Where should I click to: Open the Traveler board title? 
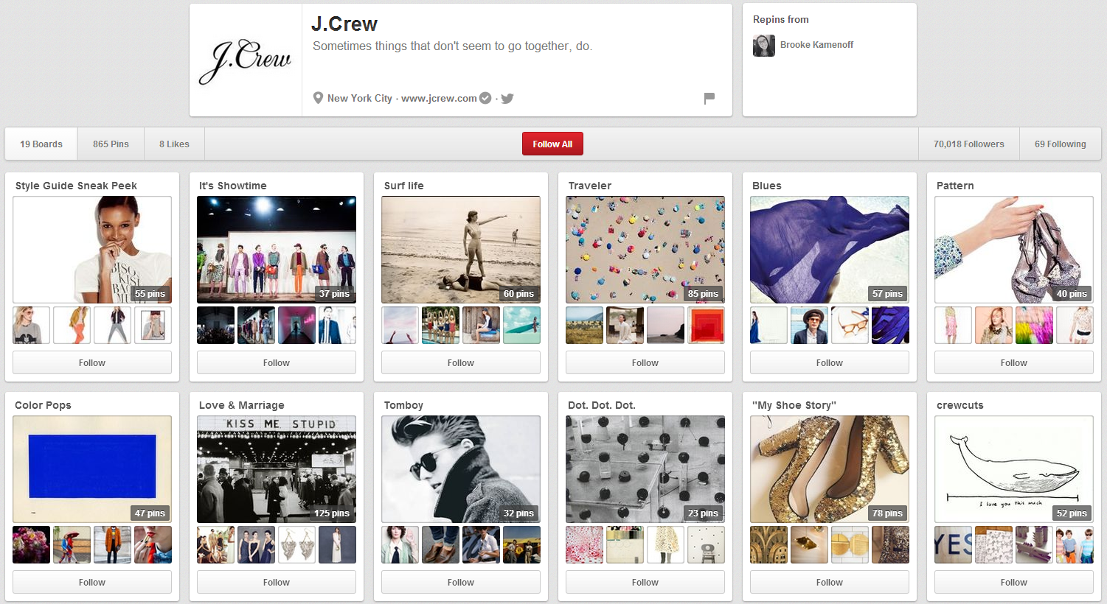pos(590,186)
